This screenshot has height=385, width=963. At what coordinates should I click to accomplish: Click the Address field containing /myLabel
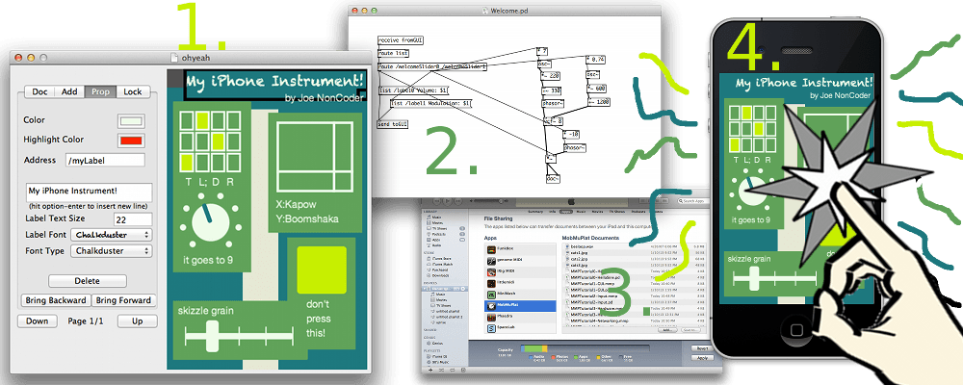105,161
